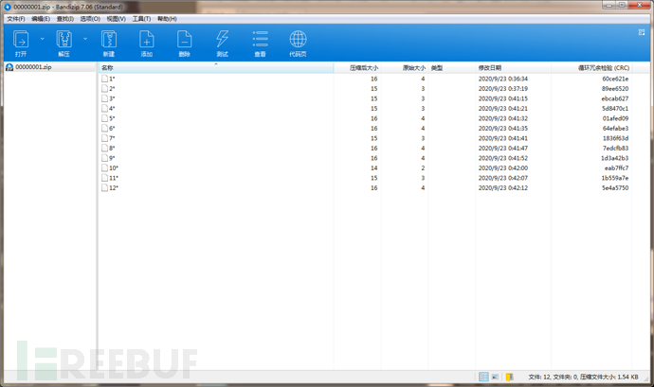Switch to details list view in status bar
This screenshot has width=654, height=387.
pyautogui.click(x=483, y=377)
